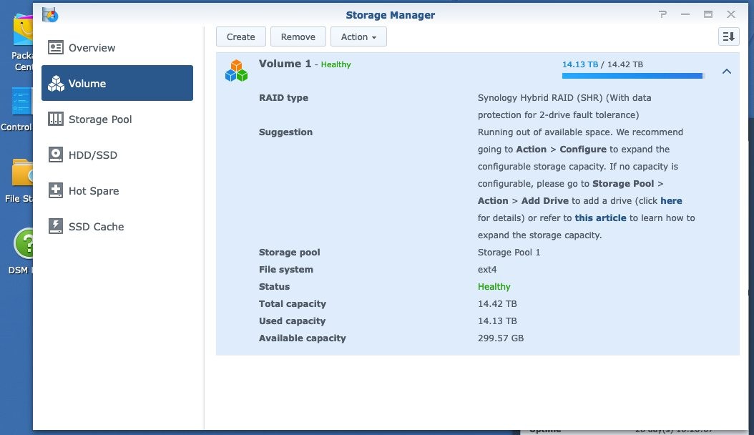754x435 pixels.
Task: Click the Create button
Action: pos(240,36)
